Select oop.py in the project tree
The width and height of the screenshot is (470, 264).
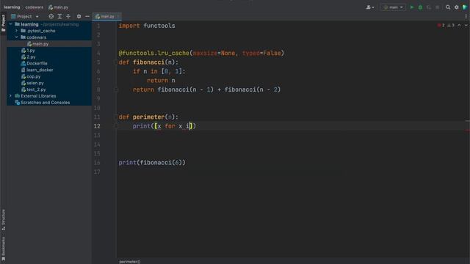(49, 76)
